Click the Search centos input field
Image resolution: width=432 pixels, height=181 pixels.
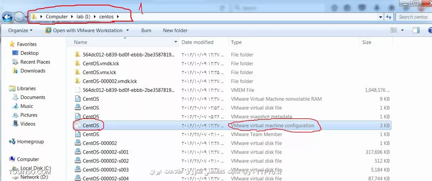pyautogui.click(x=413, y=17)
